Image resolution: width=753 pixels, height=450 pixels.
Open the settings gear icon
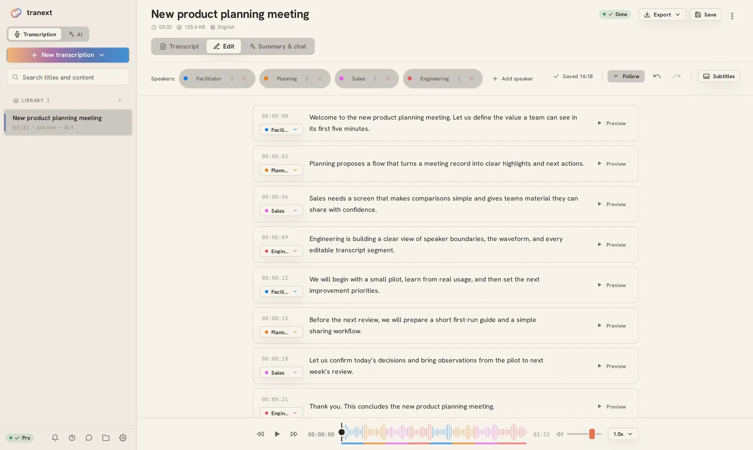(123, 438)
